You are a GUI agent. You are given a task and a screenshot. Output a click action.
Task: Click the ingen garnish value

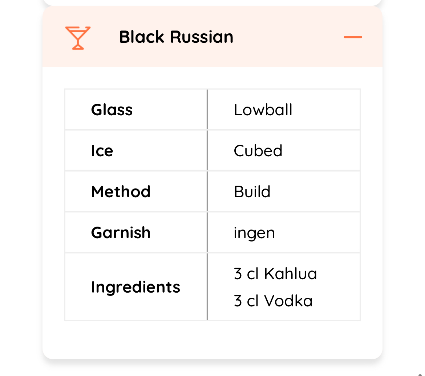[x=254, y=233]
